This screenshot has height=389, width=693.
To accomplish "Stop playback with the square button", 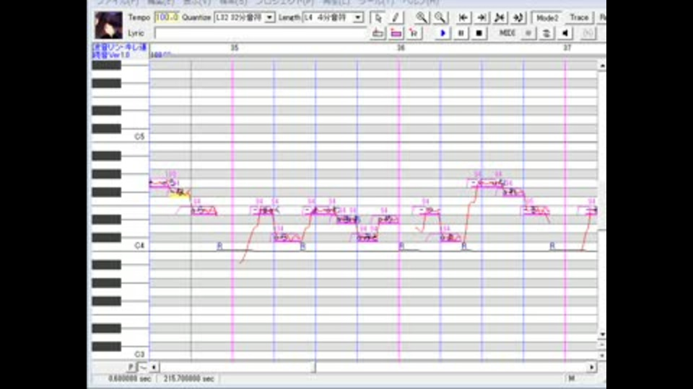I will pos(479,33).
